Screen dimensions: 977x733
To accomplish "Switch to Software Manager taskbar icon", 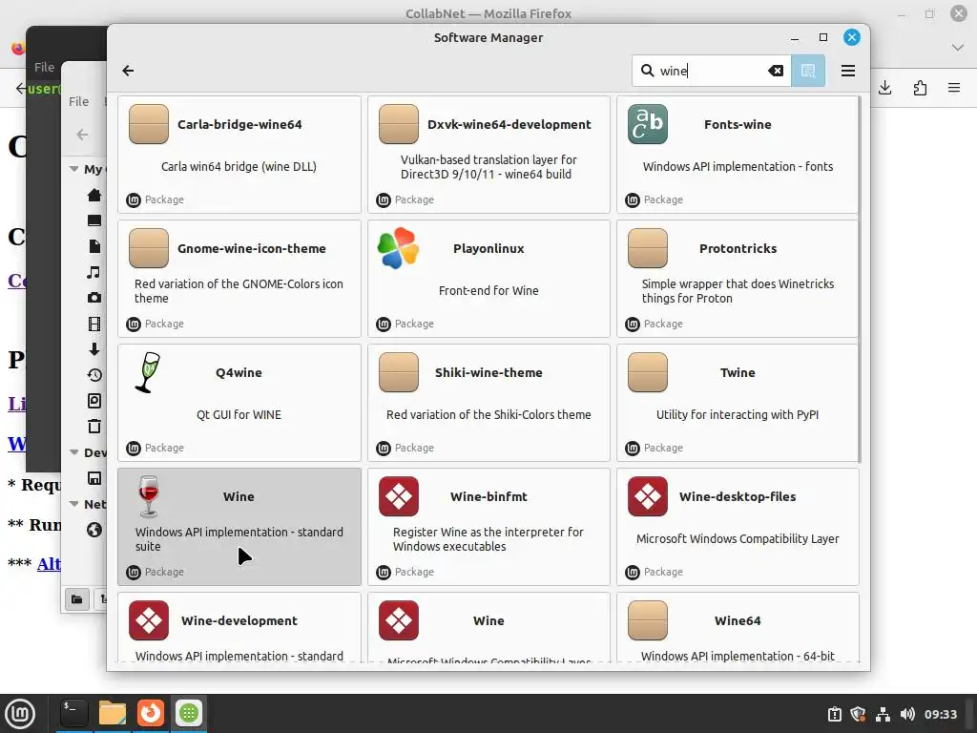I will pos(189,713).
